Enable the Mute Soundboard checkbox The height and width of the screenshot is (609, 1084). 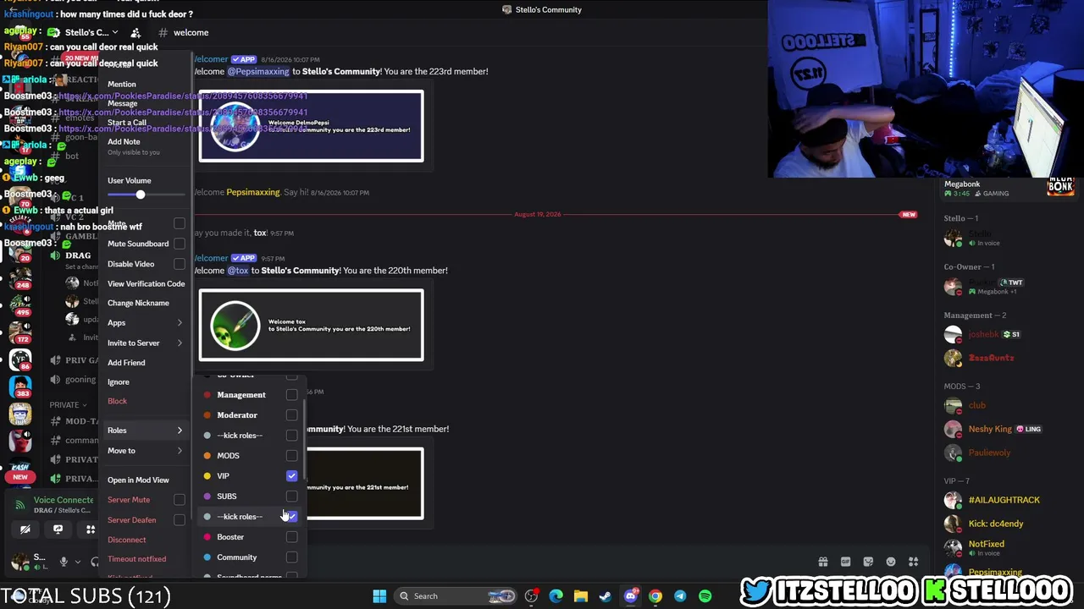[180, 244]
